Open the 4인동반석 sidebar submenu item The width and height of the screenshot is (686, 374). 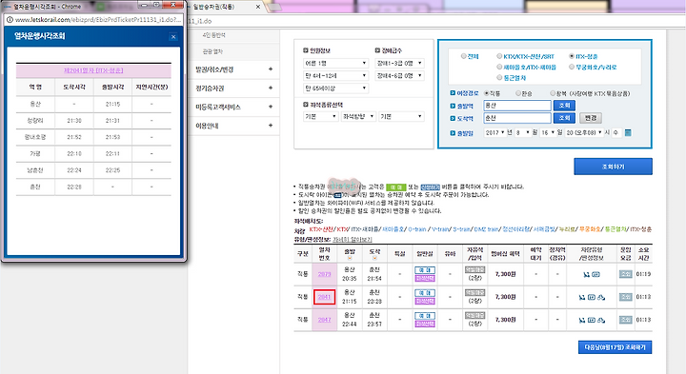coord(214,35)
